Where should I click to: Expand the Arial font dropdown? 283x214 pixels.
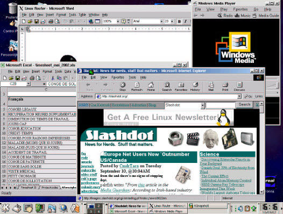[x=161, y=22]
